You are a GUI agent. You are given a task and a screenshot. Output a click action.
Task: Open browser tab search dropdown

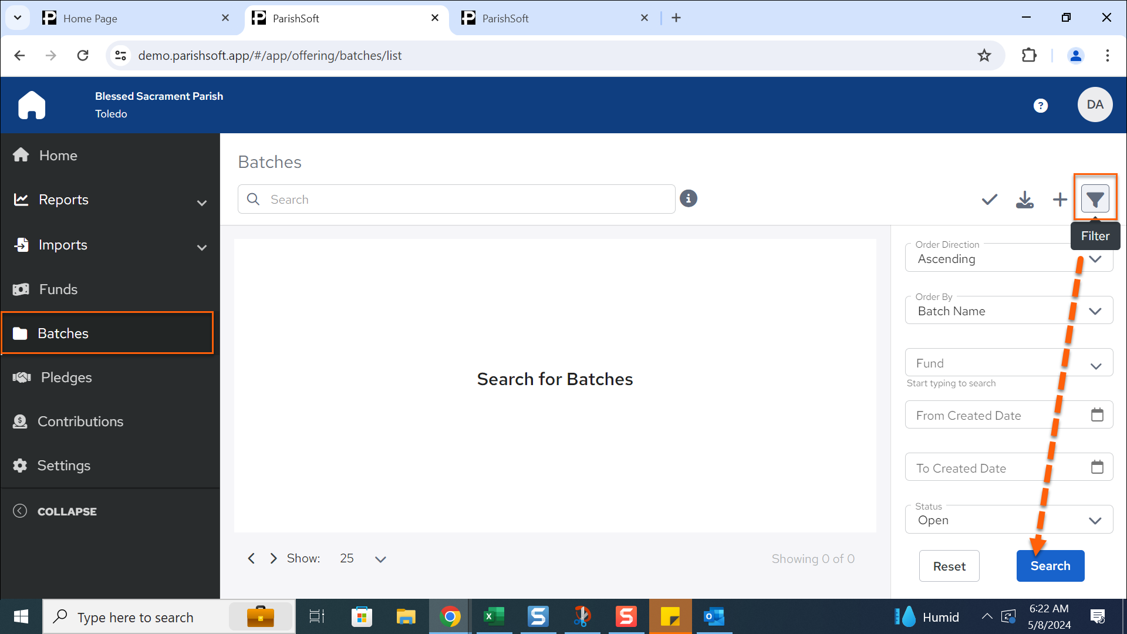18,18
